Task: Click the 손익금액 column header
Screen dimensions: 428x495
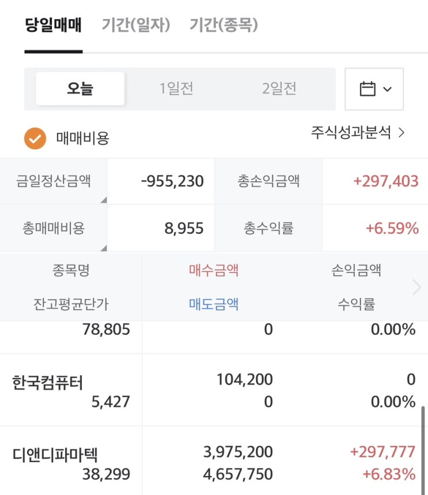Action: 356,270
